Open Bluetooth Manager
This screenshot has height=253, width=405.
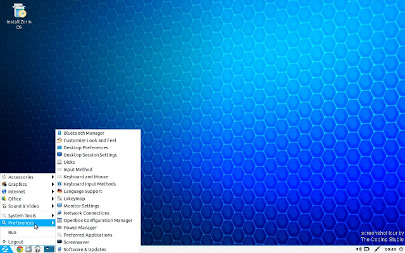98,133
